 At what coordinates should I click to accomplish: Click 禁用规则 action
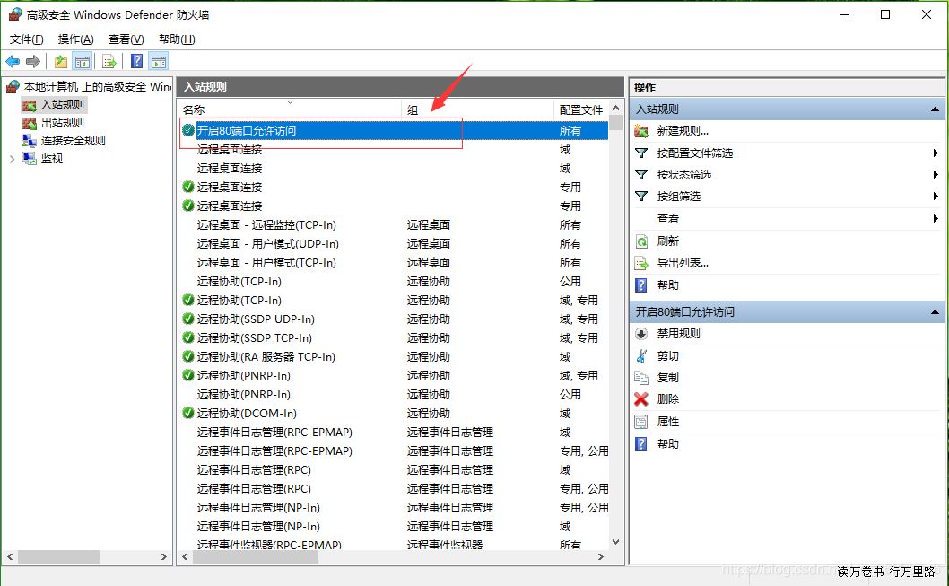[678, 334]
